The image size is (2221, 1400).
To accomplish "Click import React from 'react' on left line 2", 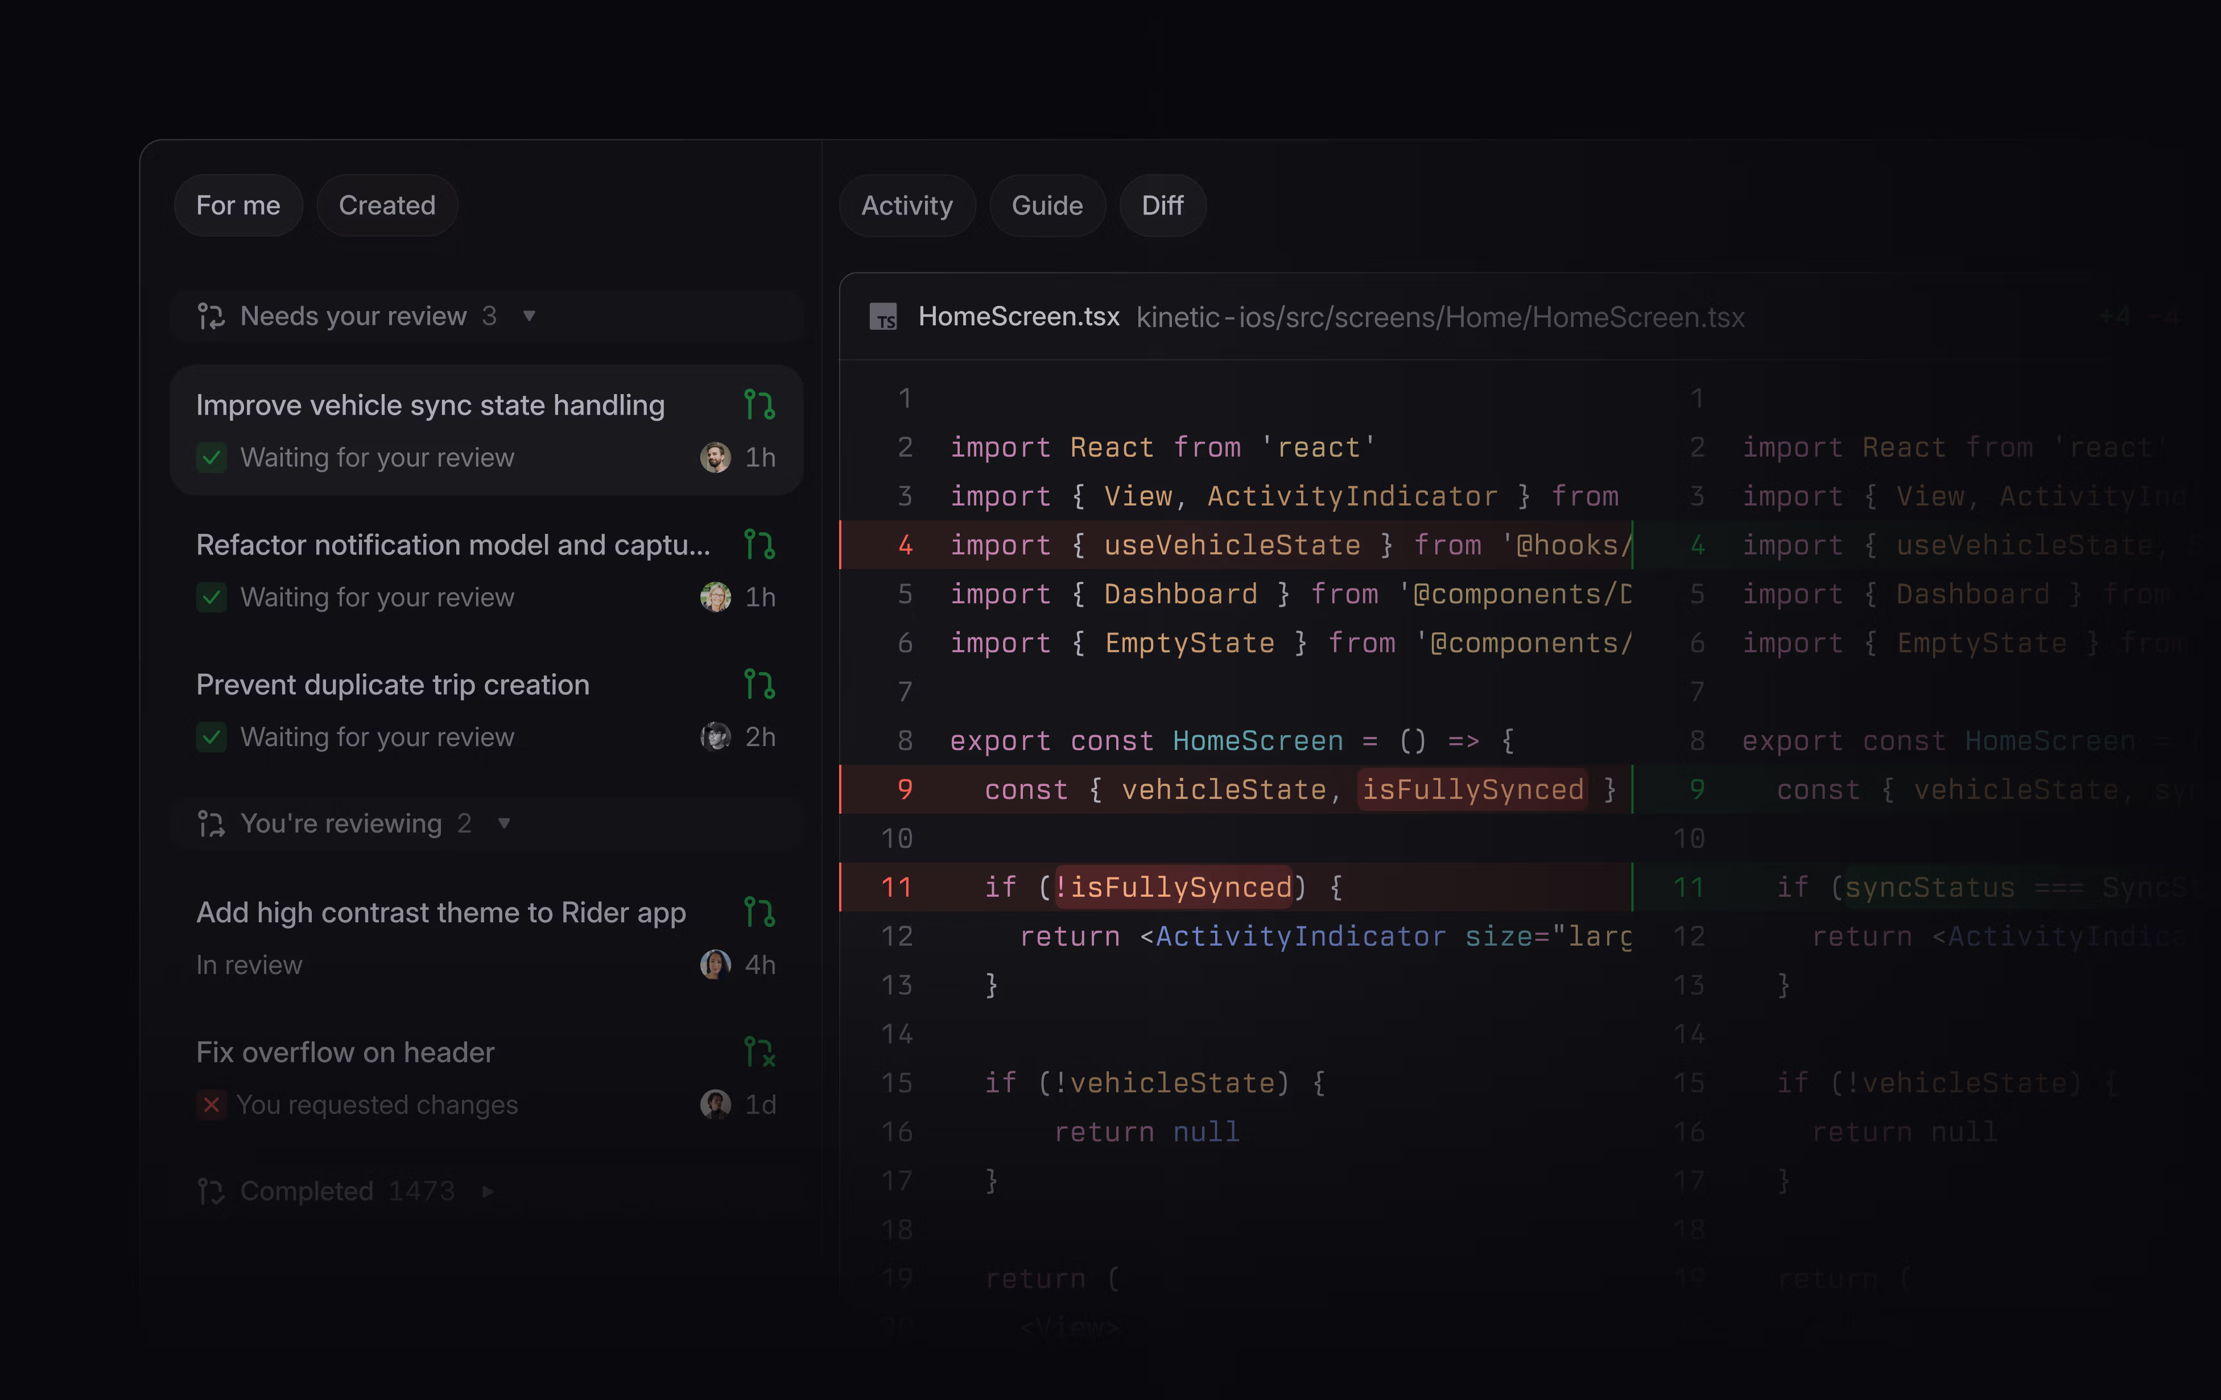I will 1163,447.
